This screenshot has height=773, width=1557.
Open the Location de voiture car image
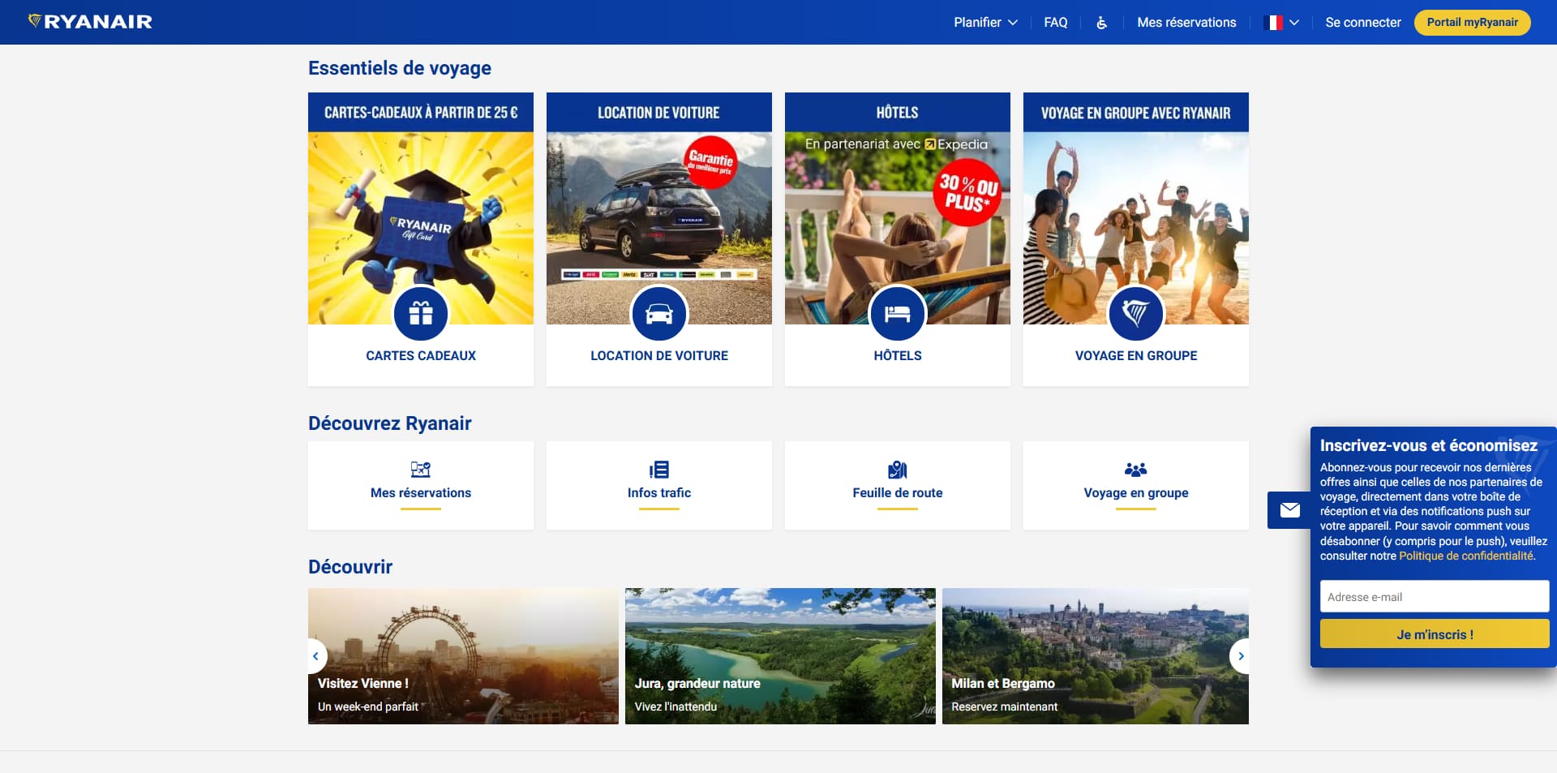pos(659,228)
